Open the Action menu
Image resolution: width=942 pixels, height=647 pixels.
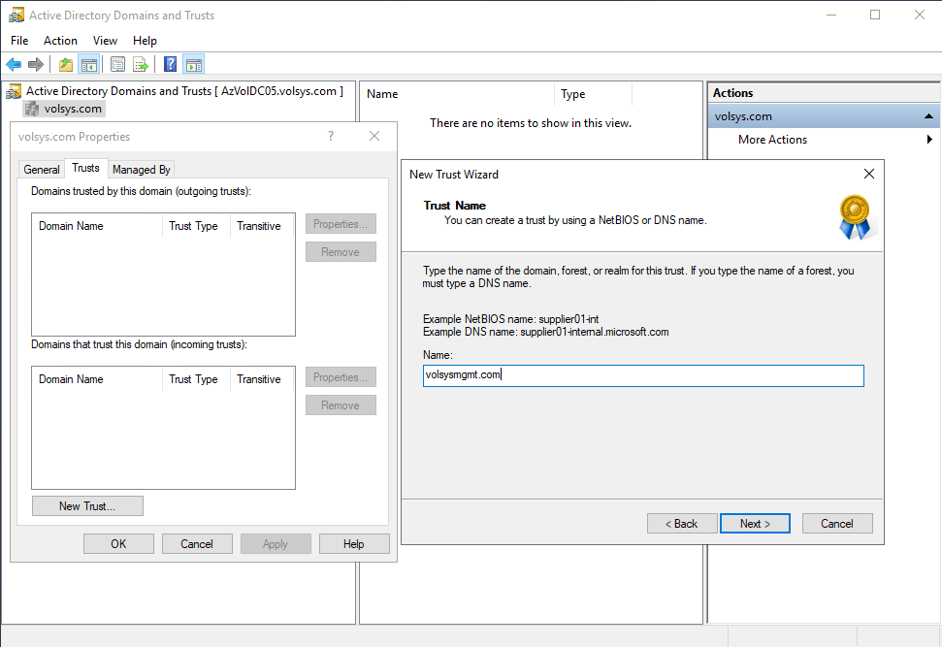point(60,41)
